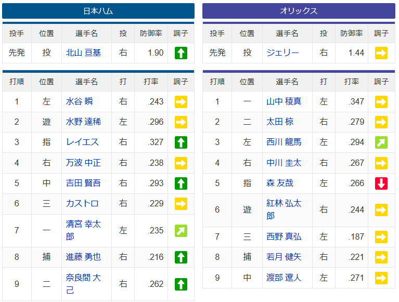Click the yellow arrow for 若月 健矢
This screenshot has height=302, width=399.
[x=381, y=257]
